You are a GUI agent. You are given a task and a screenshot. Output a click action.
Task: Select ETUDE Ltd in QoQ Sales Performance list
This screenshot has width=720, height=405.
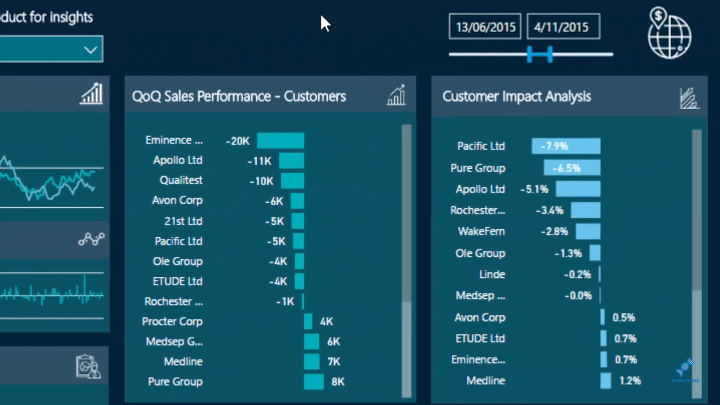coord(177,282)
